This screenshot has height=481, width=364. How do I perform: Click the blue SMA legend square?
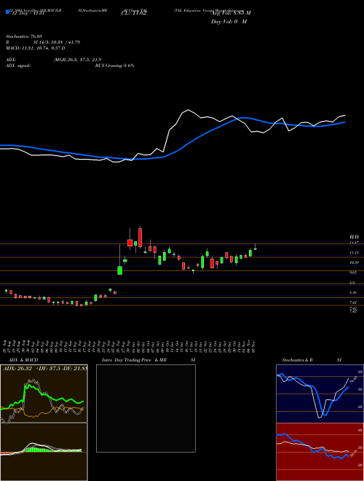coord(8,12)
